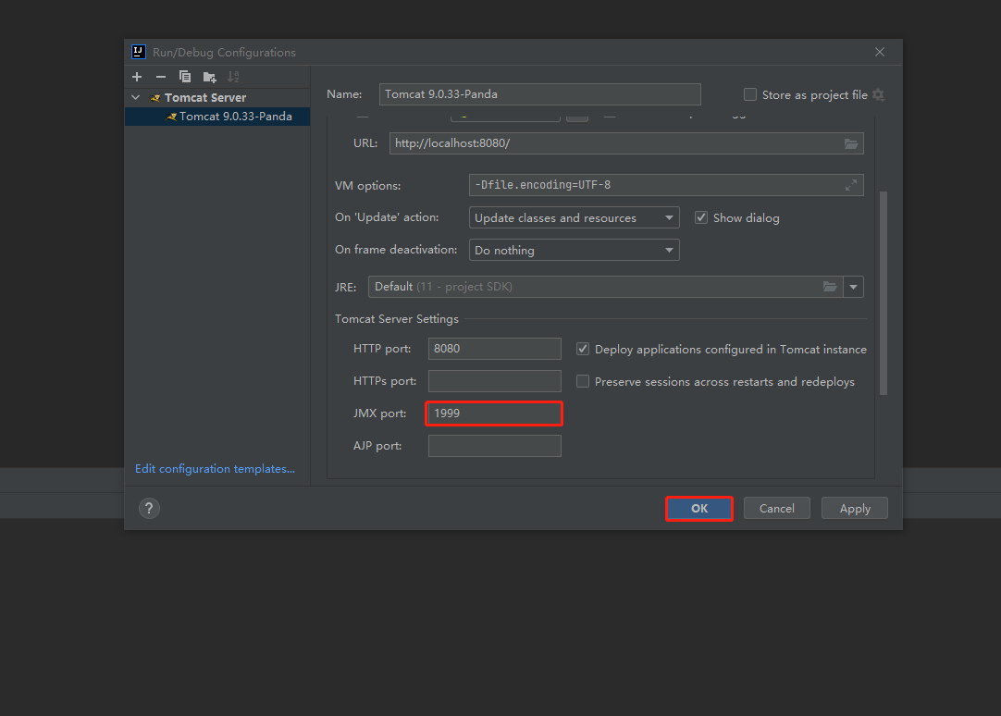
Task: Toggle the Show dialog checkbox
Action: point(701,217)
